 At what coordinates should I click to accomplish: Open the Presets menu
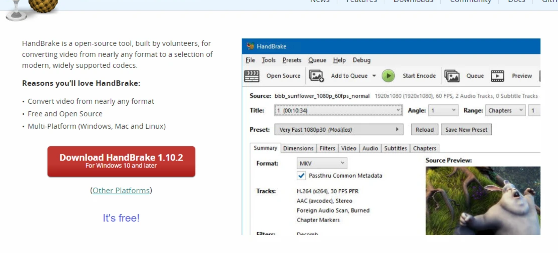tap(292, 60)
